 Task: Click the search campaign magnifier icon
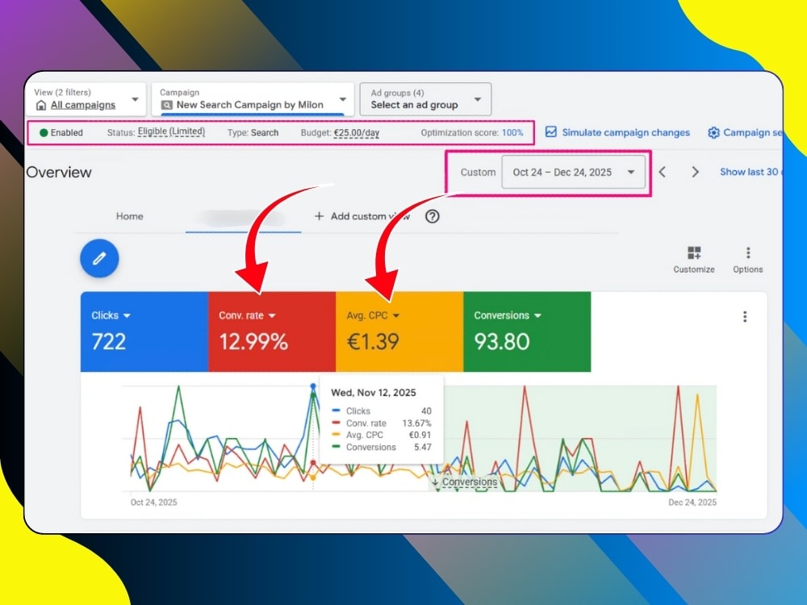tap(167, 105)
